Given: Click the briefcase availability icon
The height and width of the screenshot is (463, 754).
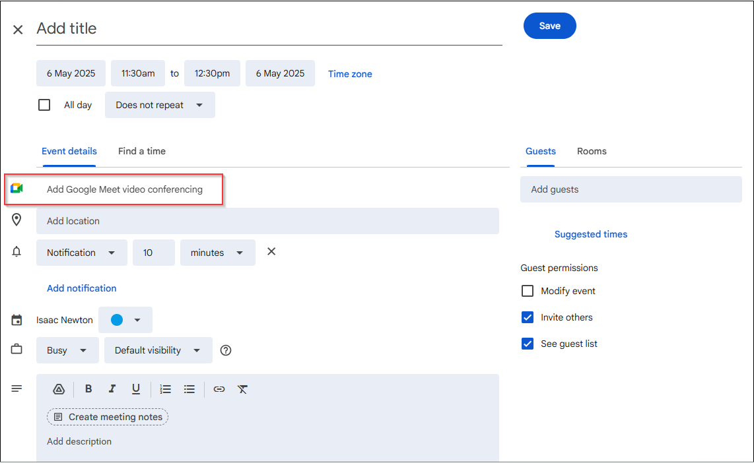Looking at the screenshot, I should [x=17, y=349].
